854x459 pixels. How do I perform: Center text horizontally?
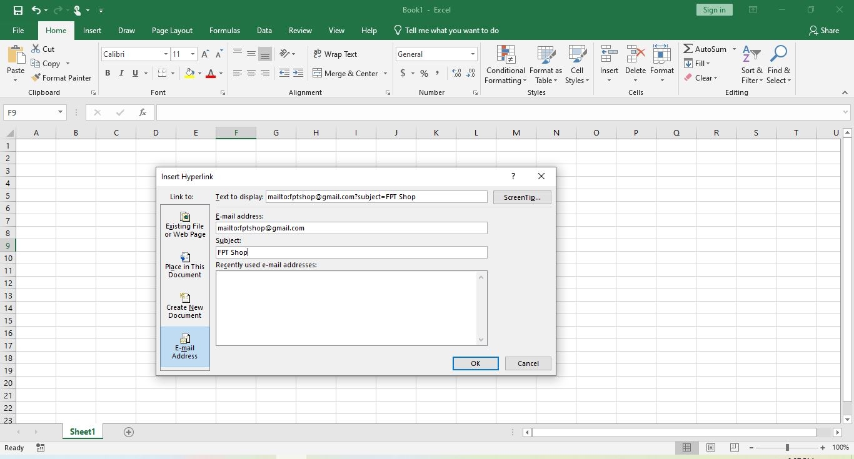coord(251,73)
